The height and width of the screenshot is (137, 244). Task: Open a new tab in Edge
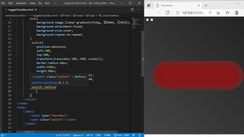pyautogui.click(x=206, y=6)
